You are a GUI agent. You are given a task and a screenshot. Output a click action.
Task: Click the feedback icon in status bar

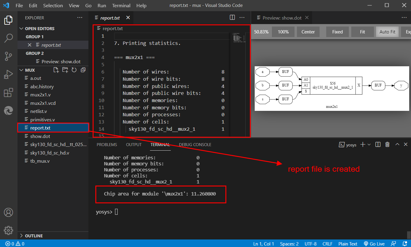393,244
